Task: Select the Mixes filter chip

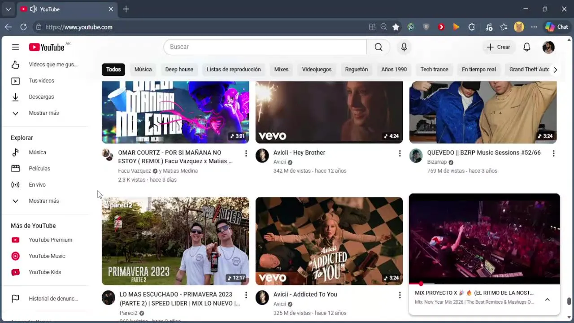Action: [x=281, y=70]
